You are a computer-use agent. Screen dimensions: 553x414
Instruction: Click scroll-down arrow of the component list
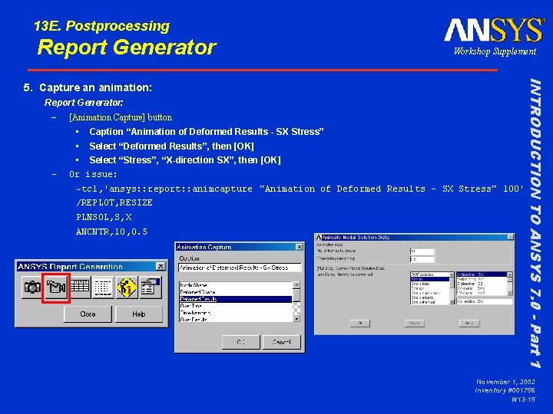(x=510, y=293)
